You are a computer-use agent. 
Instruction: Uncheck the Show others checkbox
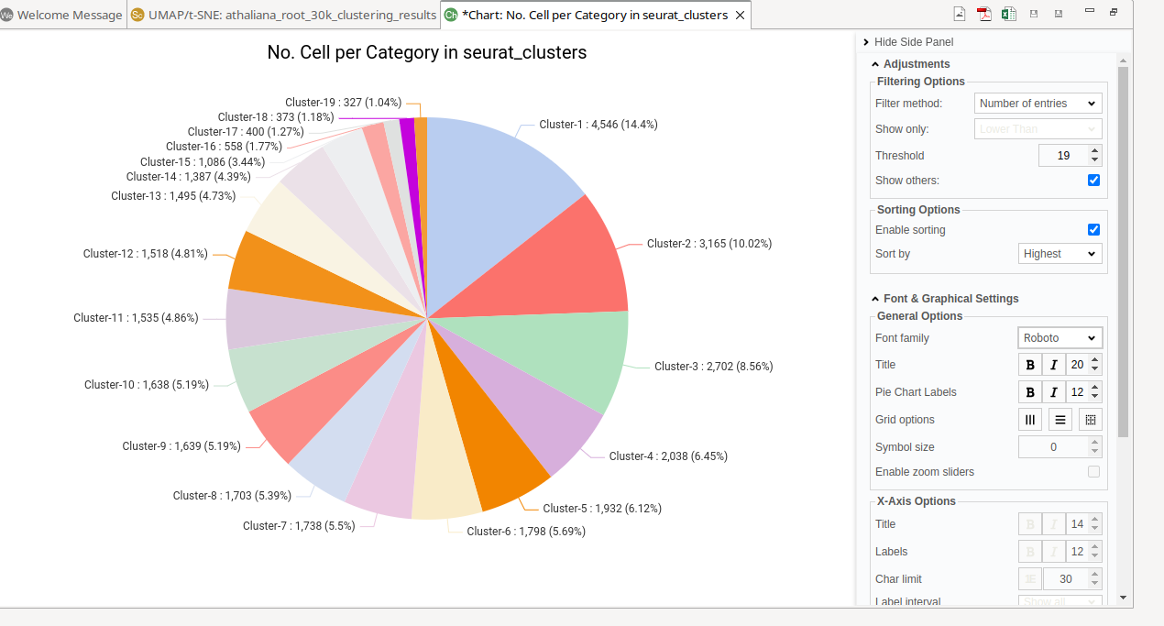click(x=1093, y=181)
